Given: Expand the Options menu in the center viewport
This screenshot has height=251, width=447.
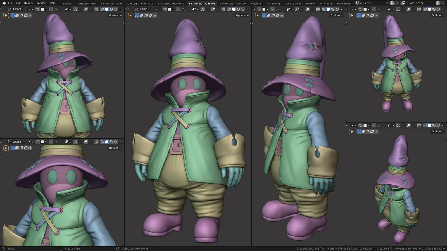Looking at the screenshot, I should pos(242,15).
